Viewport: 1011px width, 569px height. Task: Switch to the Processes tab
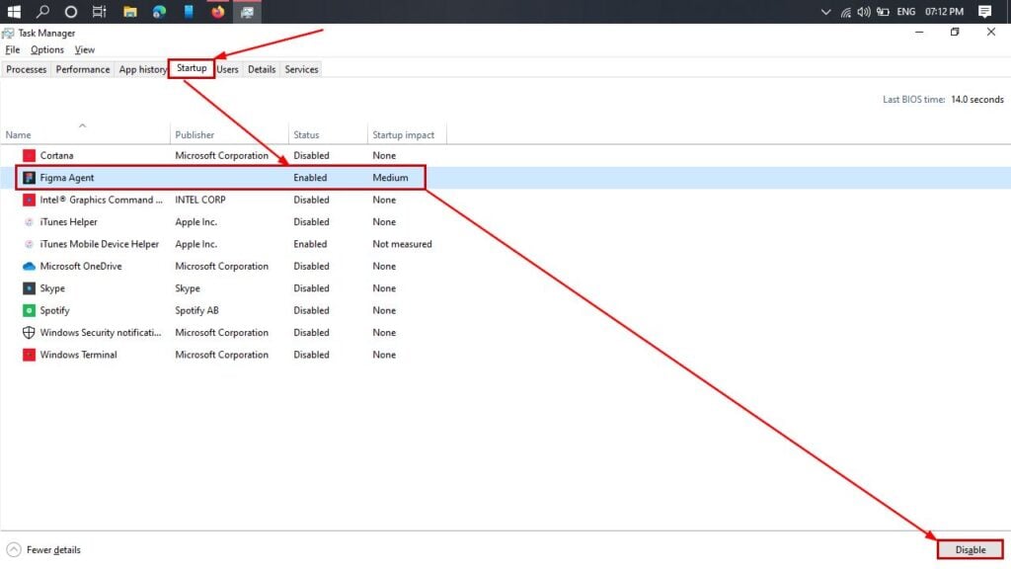(27, 69)
